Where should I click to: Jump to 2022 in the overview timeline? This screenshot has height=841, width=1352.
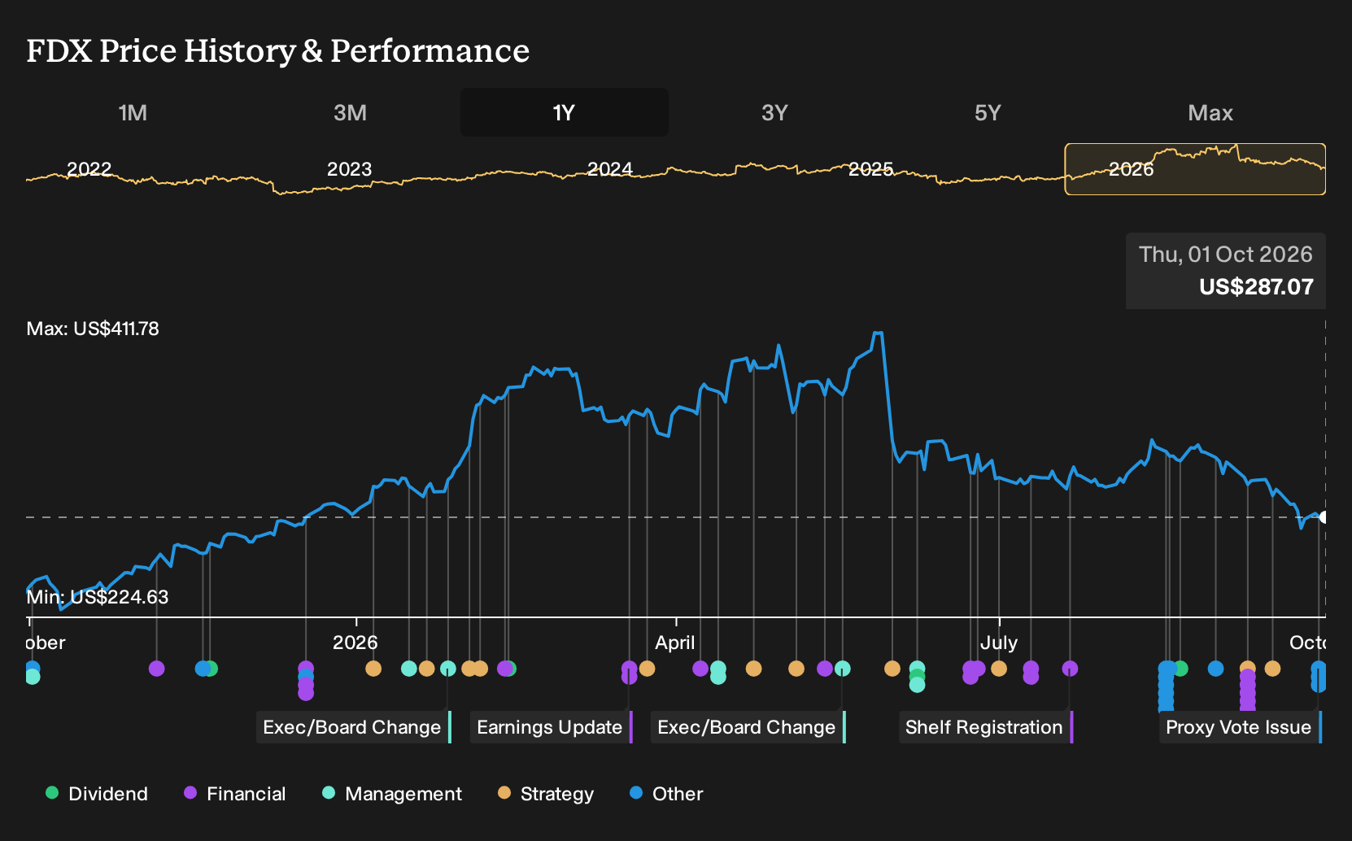(x=89, y=169)
